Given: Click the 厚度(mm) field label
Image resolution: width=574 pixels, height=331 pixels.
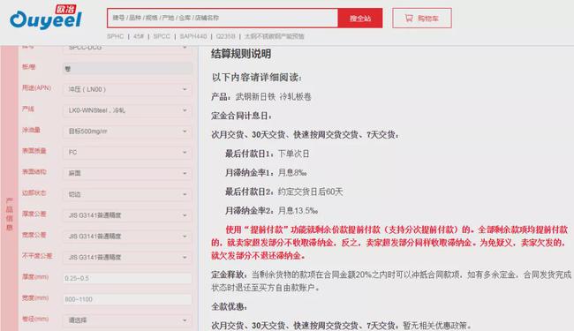Looking at the screenshot, I should pos(35,277).
